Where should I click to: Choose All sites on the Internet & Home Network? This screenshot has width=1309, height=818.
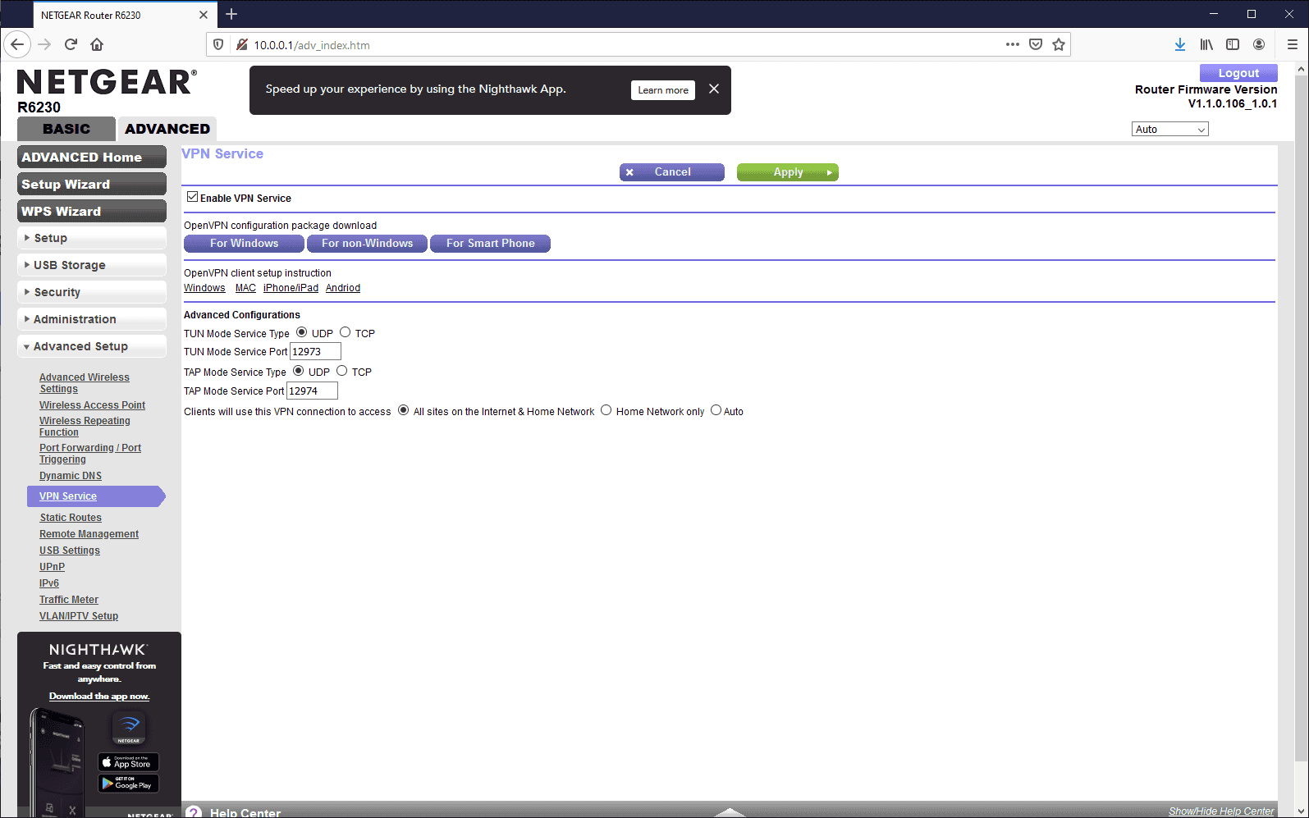(x=404, y=410)
